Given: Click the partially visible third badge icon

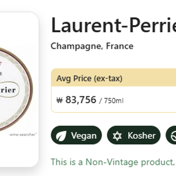Looking at the screenshot, I should 174,136.
